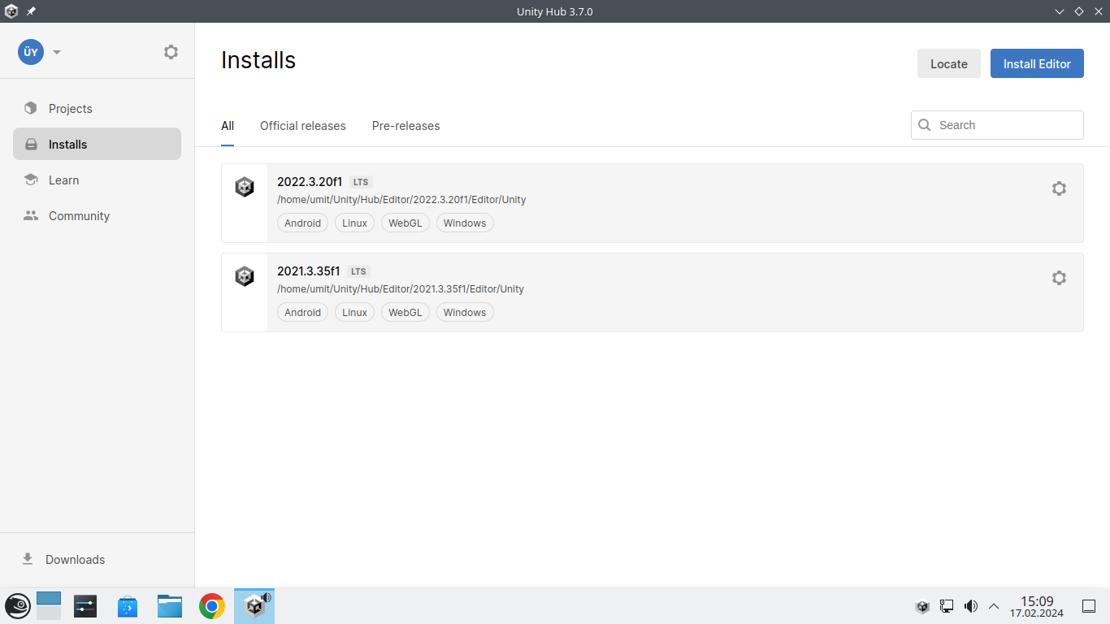Click the Locate button
The image size is (1110, 624).
(x=948, y=64)
